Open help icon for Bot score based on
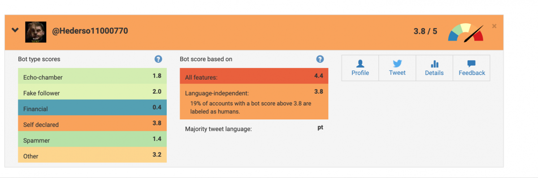Image resolution: width=538 pixels, height=178 pixels. tap(320, 59)
